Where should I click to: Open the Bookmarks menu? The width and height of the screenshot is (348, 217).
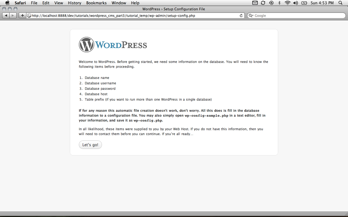97,3
